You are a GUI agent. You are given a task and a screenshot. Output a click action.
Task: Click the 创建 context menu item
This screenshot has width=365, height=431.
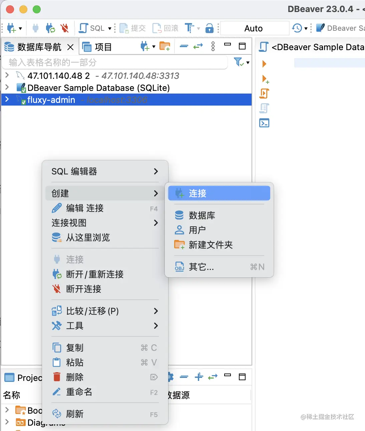(105, 193)
